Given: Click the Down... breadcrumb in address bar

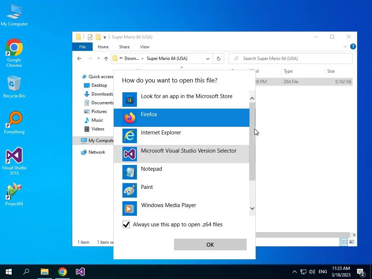Looking at the screenshot, I should [132, 58].
